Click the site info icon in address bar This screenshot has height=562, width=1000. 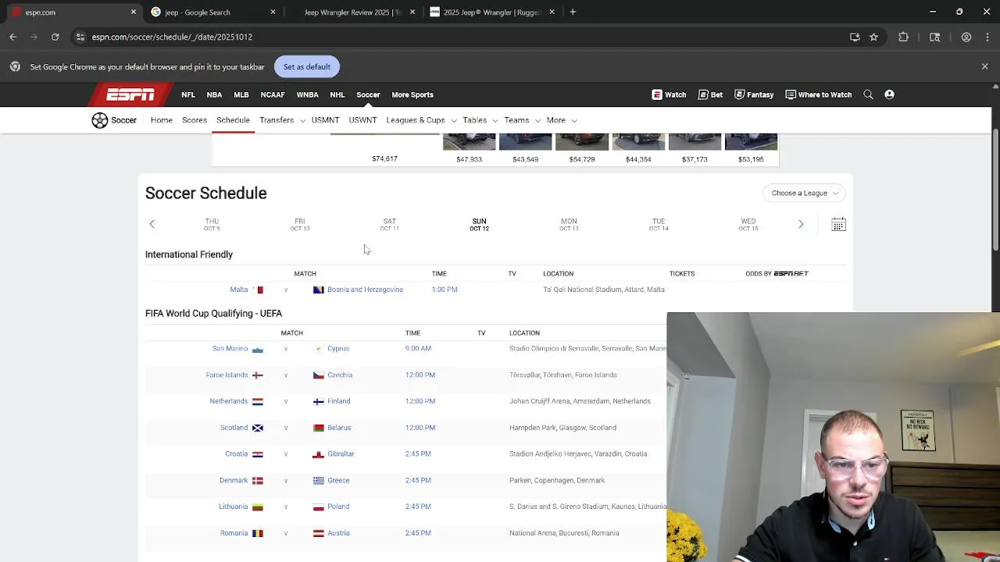pyautogui.click(x=80, y=37)
